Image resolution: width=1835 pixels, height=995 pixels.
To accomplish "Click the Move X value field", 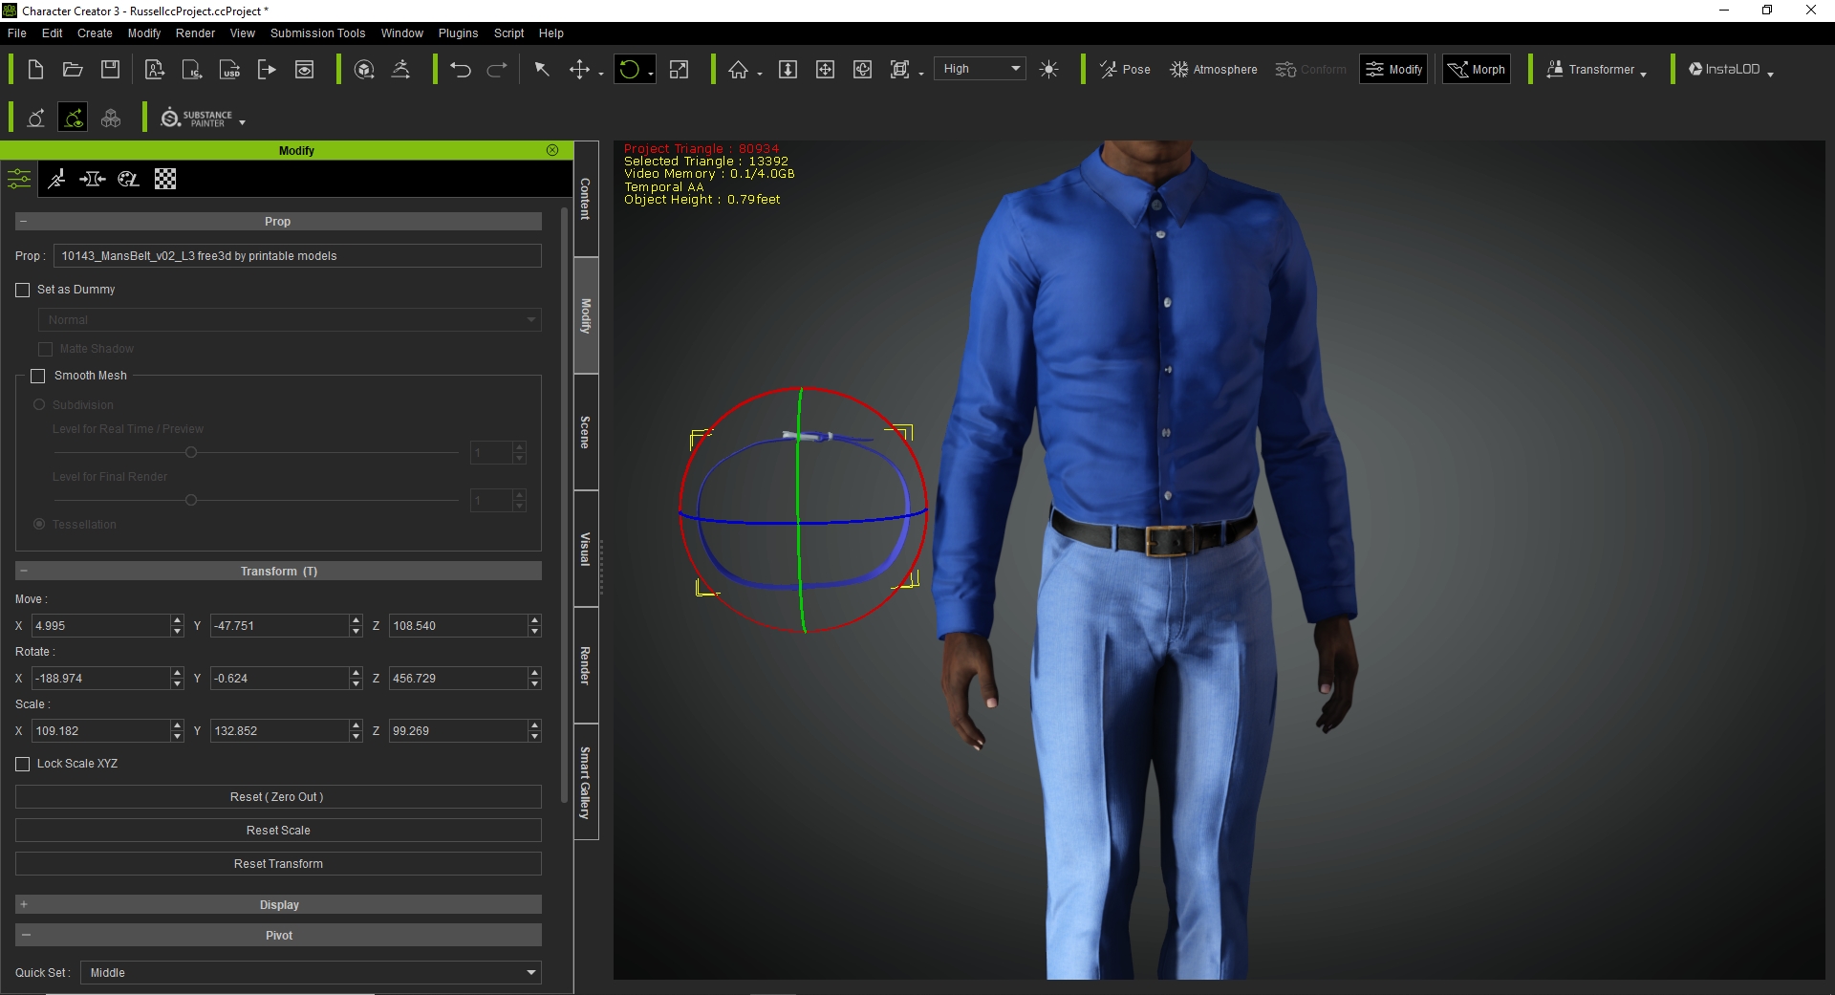I will [x=100, y=625].
